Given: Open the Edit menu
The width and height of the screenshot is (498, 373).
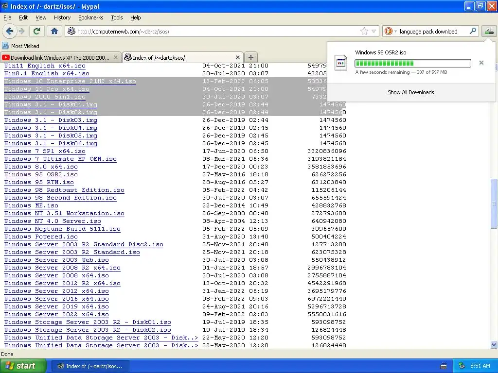Looking at the screenshot, I should click(23, 17).
